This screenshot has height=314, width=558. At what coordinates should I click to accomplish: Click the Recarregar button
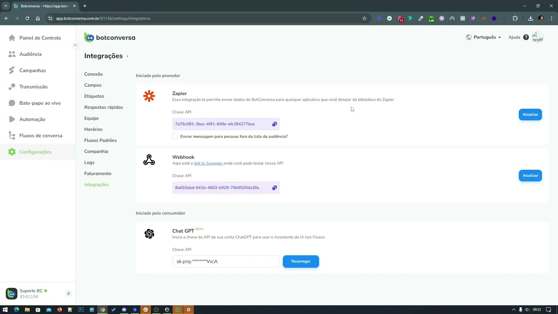pos(301,262)
